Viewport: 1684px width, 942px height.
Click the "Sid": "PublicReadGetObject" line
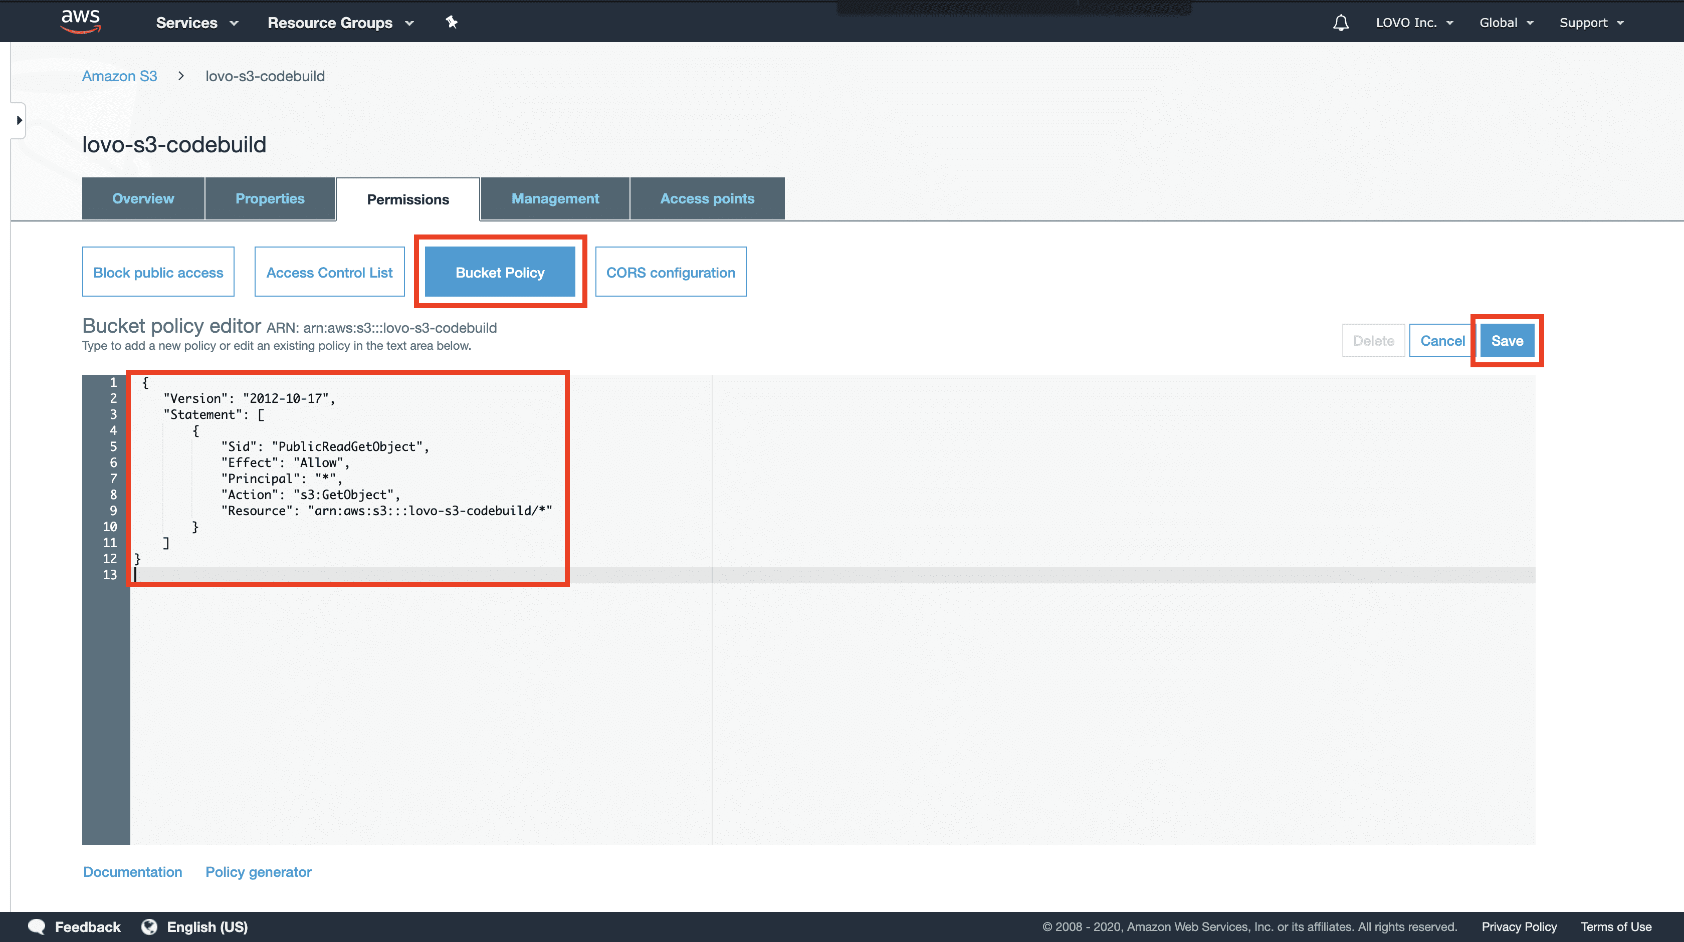(x=325, y=446)
